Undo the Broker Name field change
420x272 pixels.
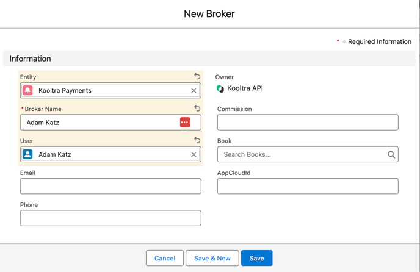click(197, 108)
